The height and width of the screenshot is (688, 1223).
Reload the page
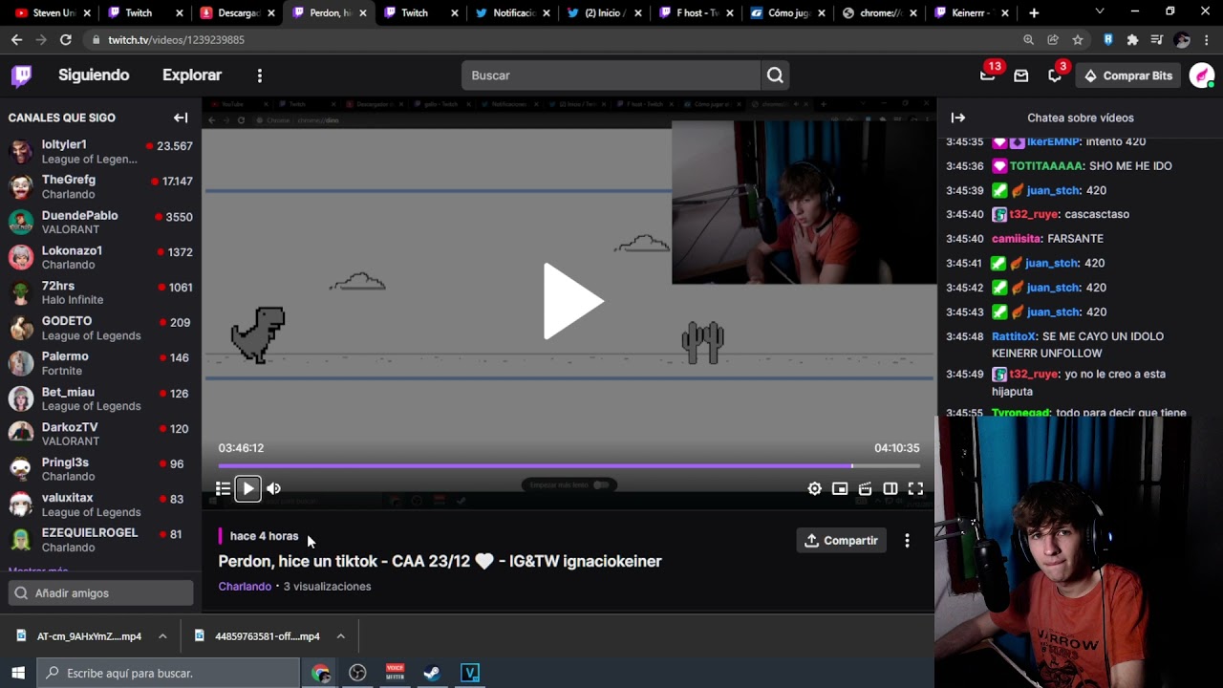coord(65,40)
